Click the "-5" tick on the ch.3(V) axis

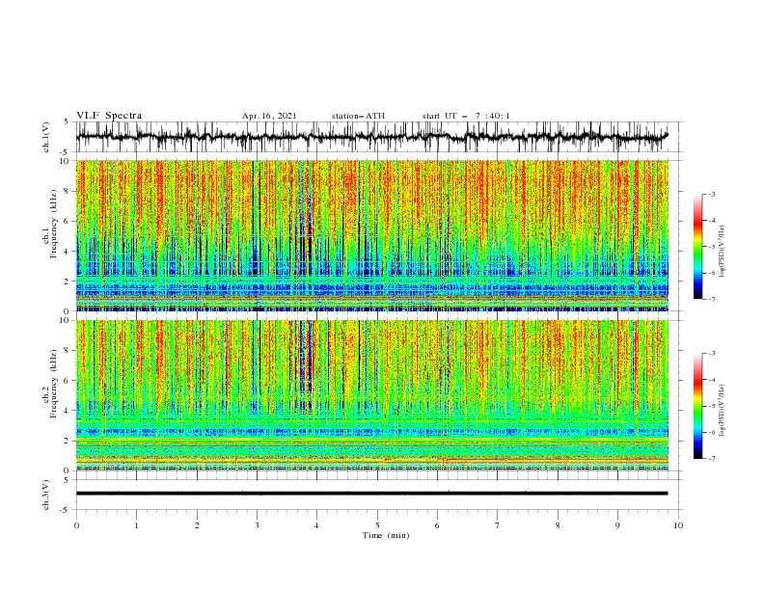(66, 510)
